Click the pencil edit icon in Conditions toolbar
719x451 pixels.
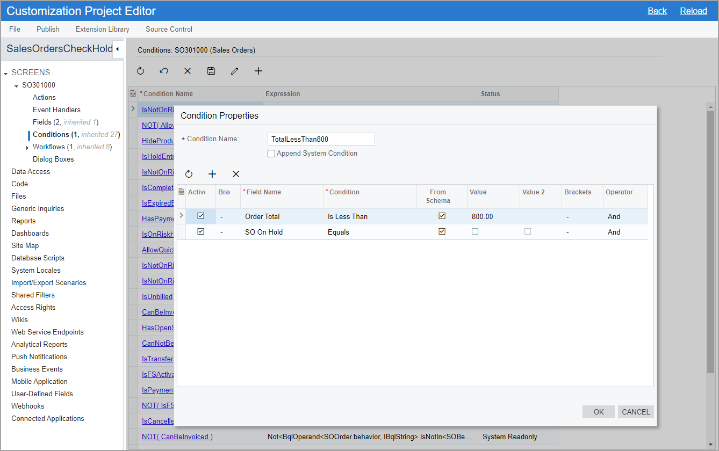coord(234,71)
